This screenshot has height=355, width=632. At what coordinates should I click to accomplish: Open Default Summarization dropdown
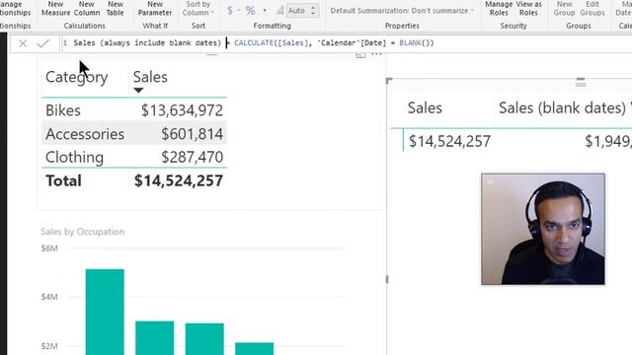[402, 11]
